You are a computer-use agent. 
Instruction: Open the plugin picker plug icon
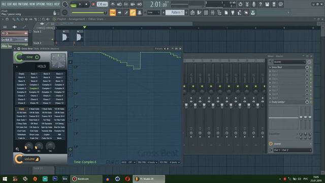click(233, 13)
